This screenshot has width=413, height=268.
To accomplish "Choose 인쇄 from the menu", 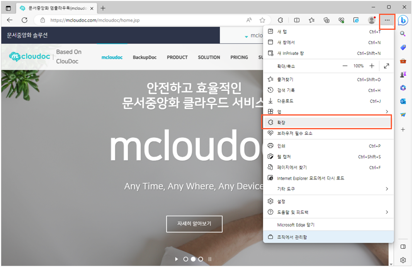I will (328, 146).
